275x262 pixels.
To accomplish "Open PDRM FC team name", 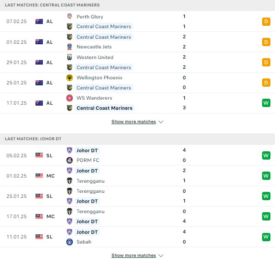I will [88, 160].
